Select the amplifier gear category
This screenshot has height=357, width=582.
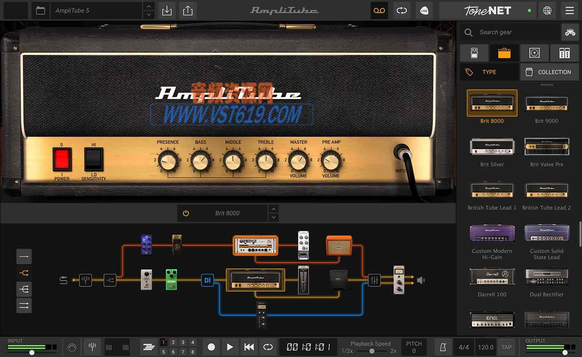pos(504,53)
